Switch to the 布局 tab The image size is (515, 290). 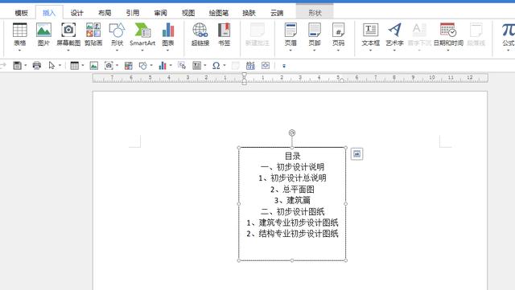[x=105, y=13]
